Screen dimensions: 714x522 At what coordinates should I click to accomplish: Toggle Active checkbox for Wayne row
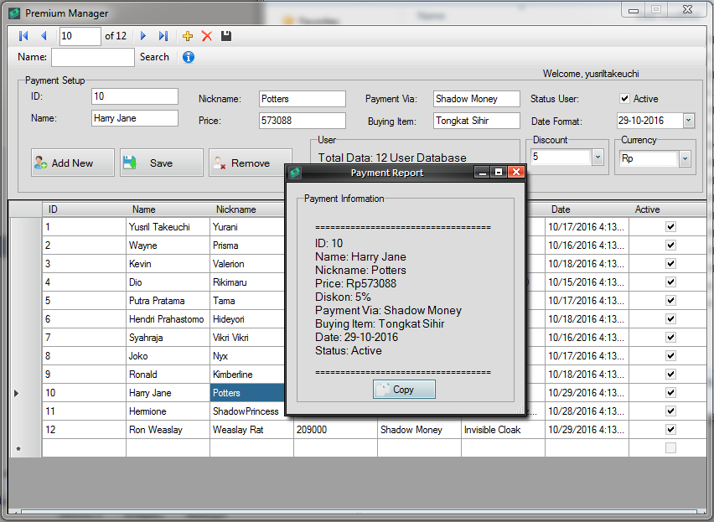coord(670,245)
